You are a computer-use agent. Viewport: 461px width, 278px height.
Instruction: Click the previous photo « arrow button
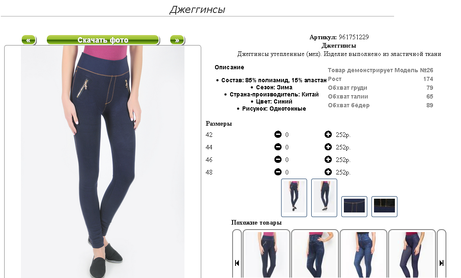[x=29, y=40]
